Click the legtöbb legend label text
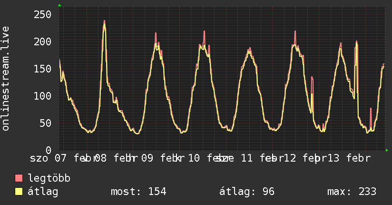This screenshot has height=205, width=392. [x=49, y=178]
